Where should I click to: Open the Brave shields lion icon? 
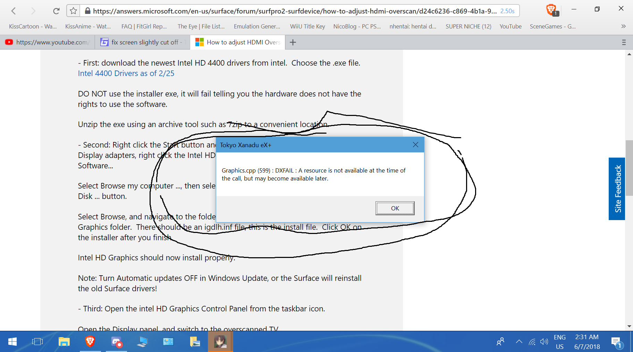pyautogui.click(x=551, y=10)
